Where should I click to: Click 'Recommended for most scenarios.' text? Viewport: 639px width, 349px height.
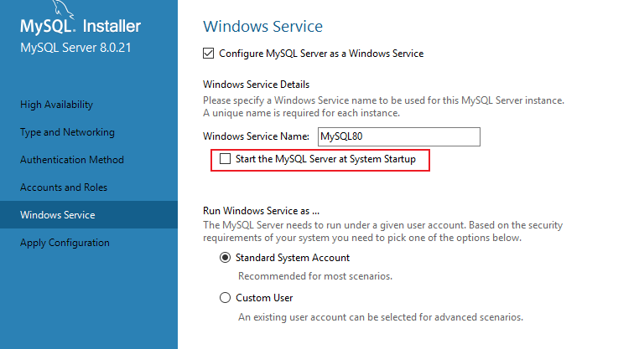(315, 276)
